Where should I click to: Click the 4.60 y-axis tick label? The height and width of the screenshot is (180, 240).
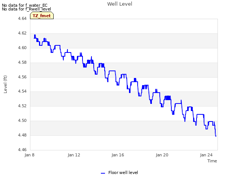click(22, 48)
